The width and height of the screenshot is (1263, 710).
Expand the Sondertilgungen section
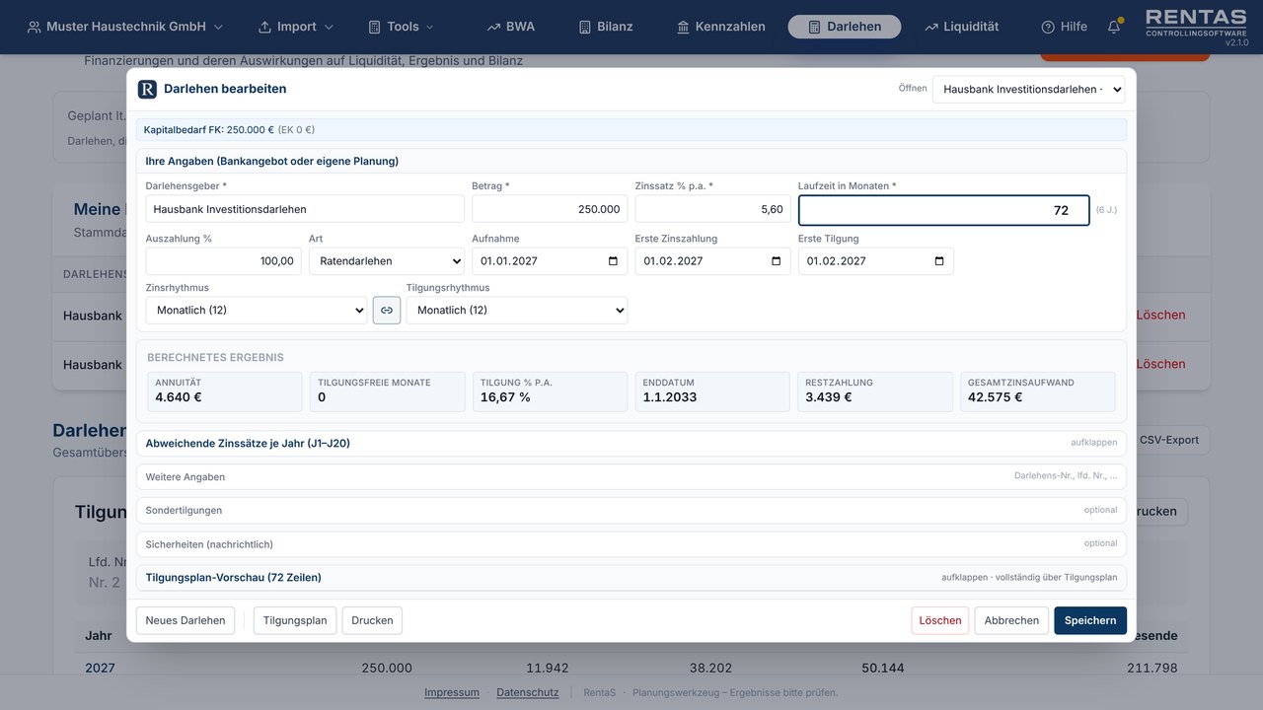click(x=631, y=510)
